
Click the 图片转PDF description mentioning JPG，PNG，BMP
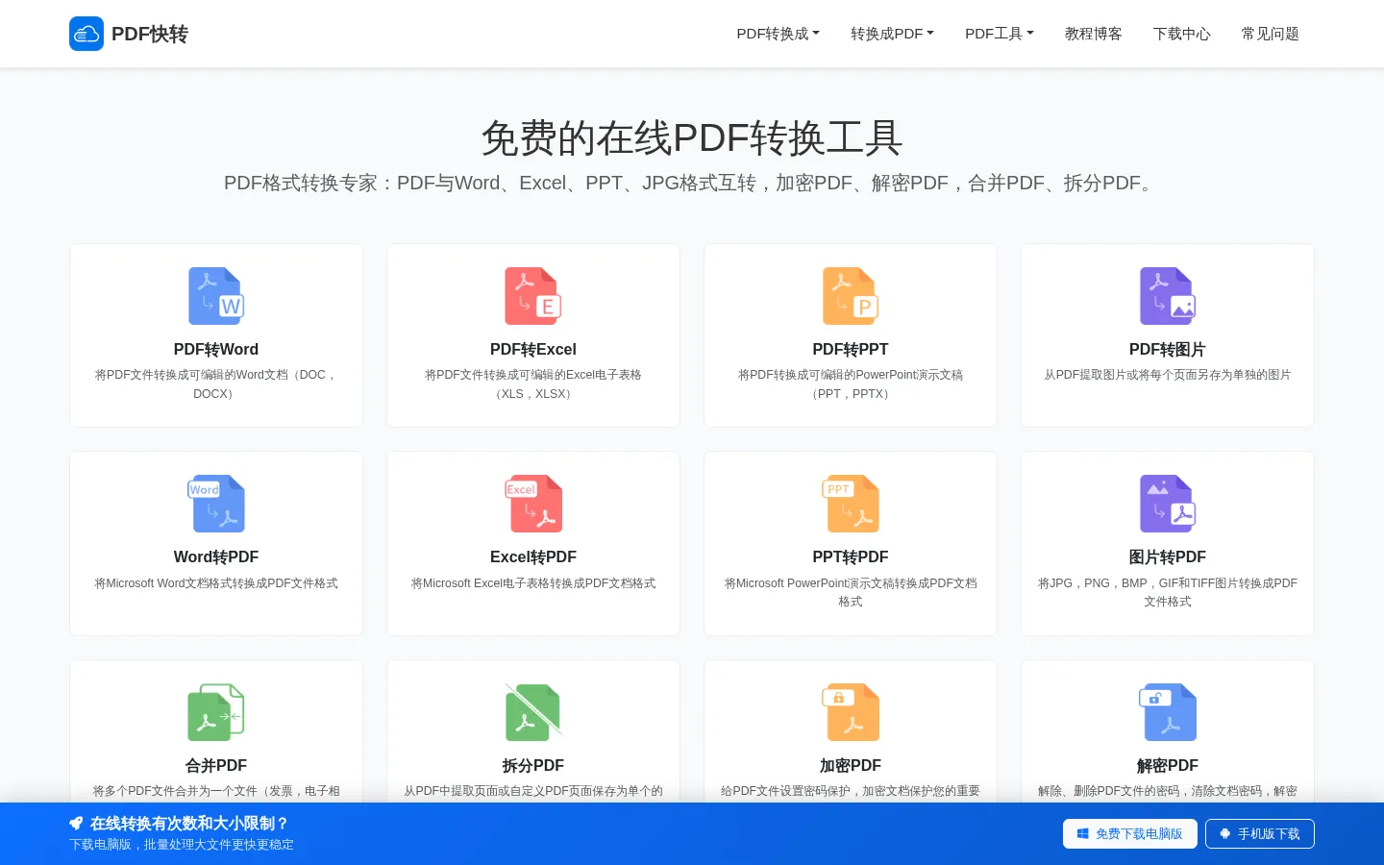(x=1168, y=592)
